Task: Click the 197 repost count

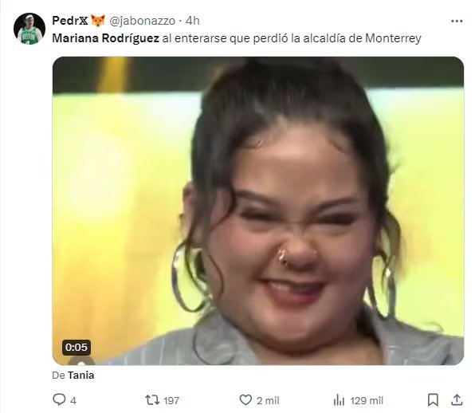Action: click(x=171, y=400)
